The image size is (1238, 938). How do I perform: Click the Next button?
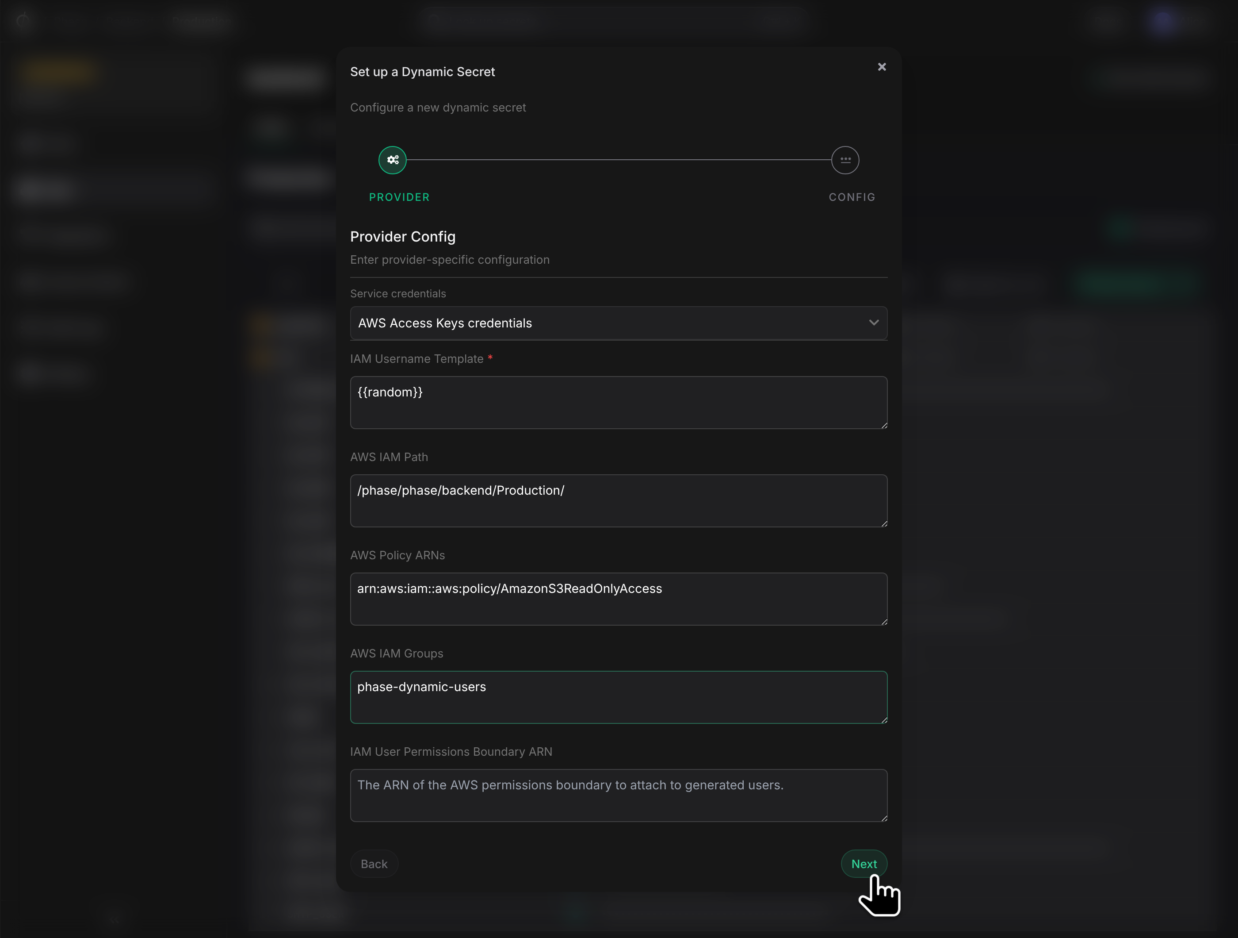pyautogui.click(x=864, y=864)
